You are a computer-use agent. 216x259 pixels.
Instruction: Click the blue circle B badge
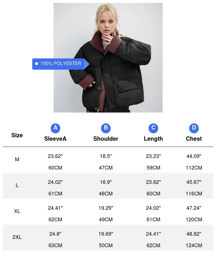pyautogui.click(x=106, y=128)
